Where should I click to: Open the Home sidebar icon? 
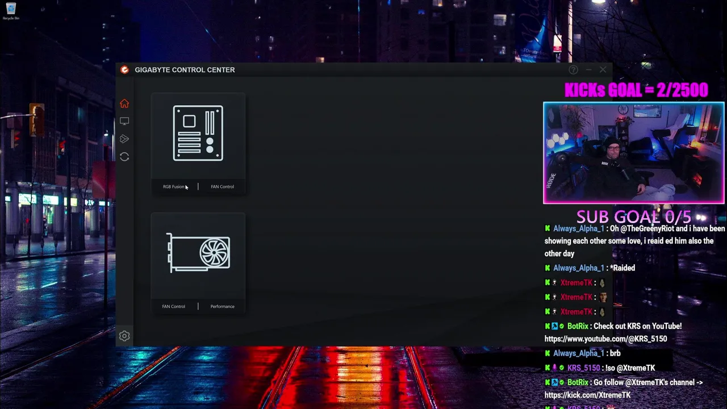point(124,103)
